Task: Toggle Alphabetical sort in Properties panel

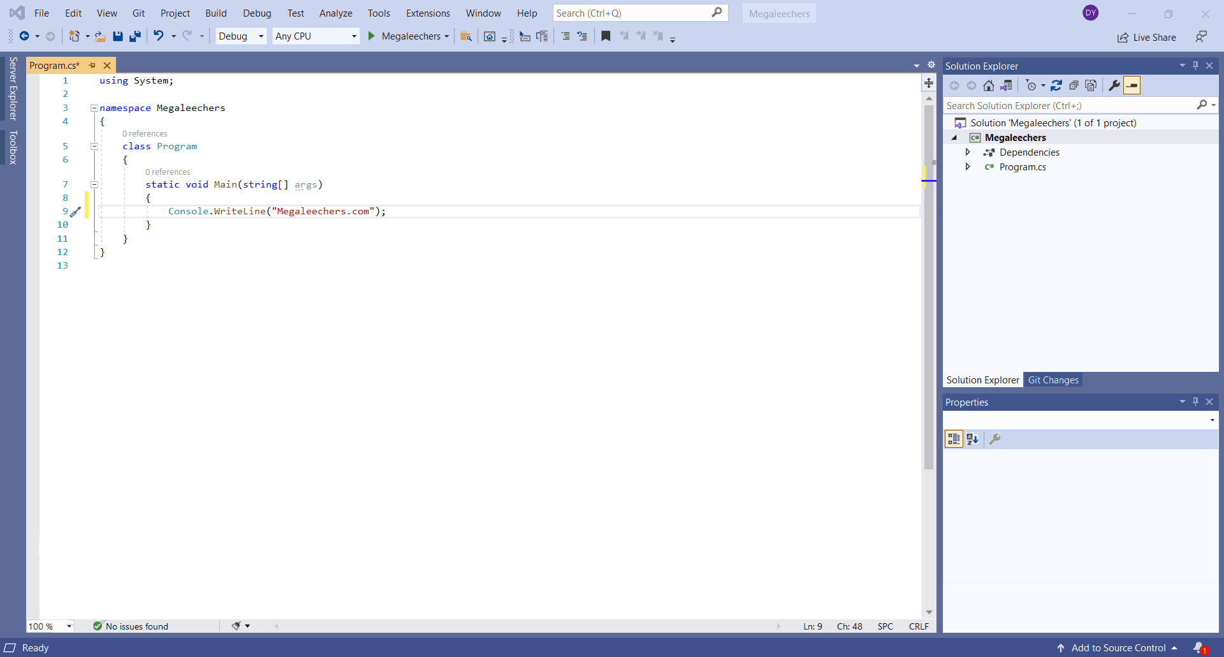Action: 972,439
